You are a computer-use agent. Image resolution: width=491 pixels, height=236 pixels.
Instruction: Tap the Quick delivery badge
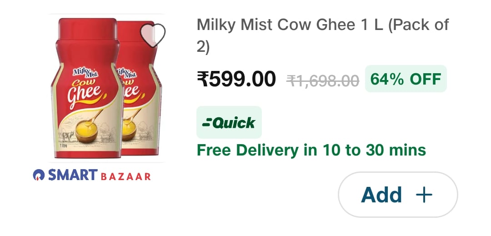tap(229, 122)
